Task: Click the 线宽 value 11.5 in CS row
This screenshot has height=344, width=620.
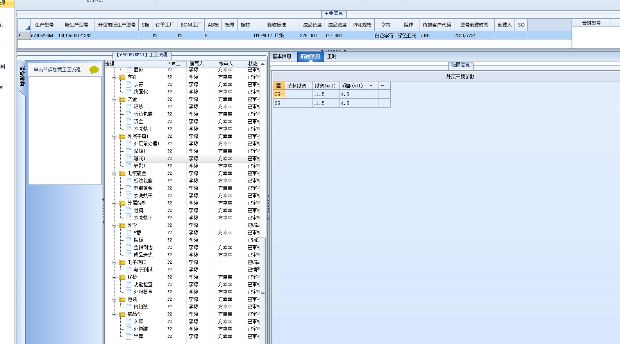Action: 326,94
